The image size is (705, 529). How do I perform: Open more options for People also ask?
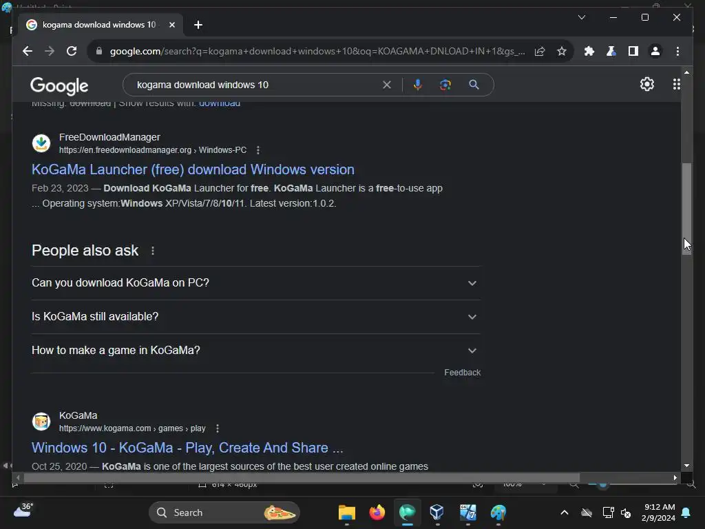click(153, 251)
